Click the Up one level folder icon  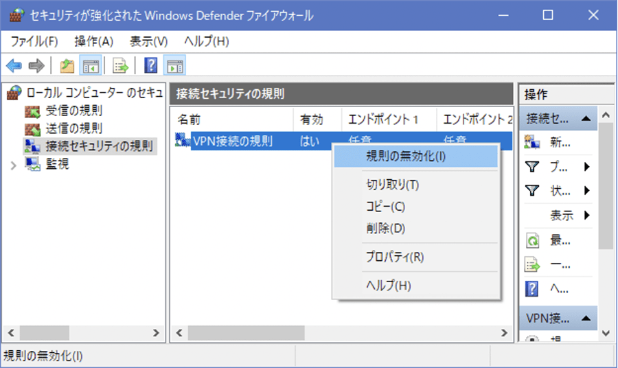[67, 66]
